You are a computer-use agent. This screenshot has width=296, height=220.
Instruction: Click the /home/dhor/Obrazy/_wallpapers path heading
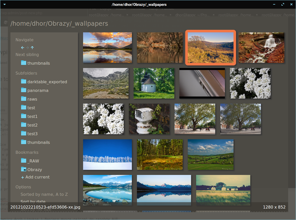59,24
